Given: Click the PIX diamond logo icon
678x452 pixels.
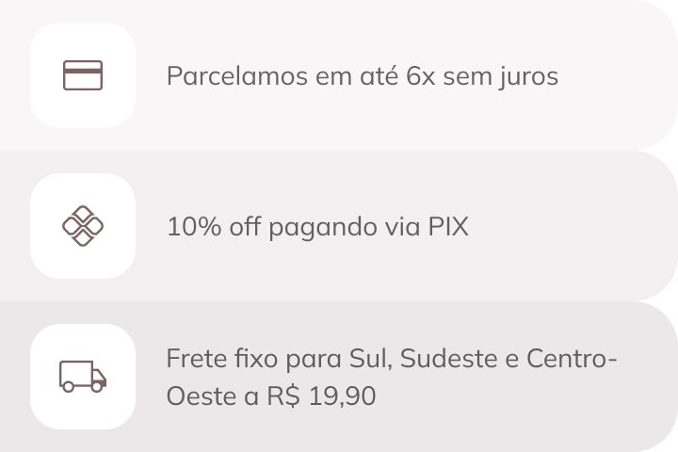Looking at the screenshot, I should [83, 226].
